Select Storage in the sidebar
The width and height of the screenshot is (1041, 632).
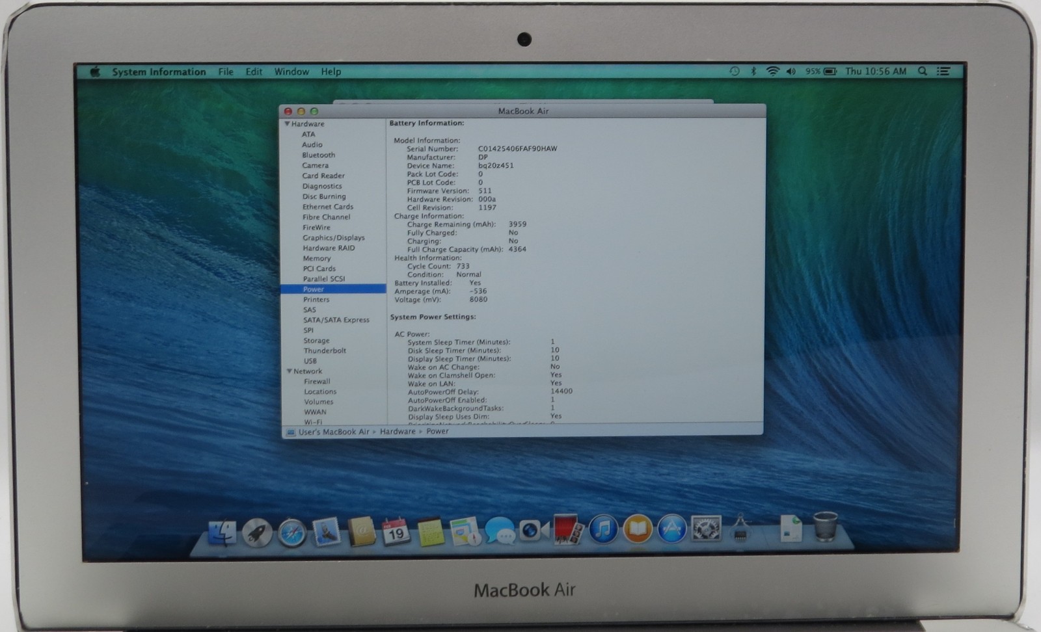tap(316, 341)
